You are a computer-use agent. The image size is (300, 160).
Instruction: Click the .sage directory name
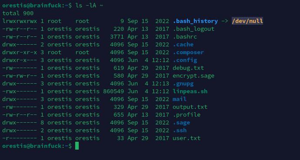[181, 123]
